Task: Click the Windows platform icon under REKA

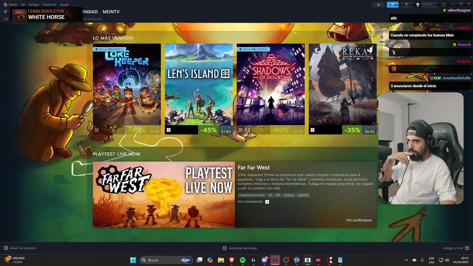Action: (312, 130)
